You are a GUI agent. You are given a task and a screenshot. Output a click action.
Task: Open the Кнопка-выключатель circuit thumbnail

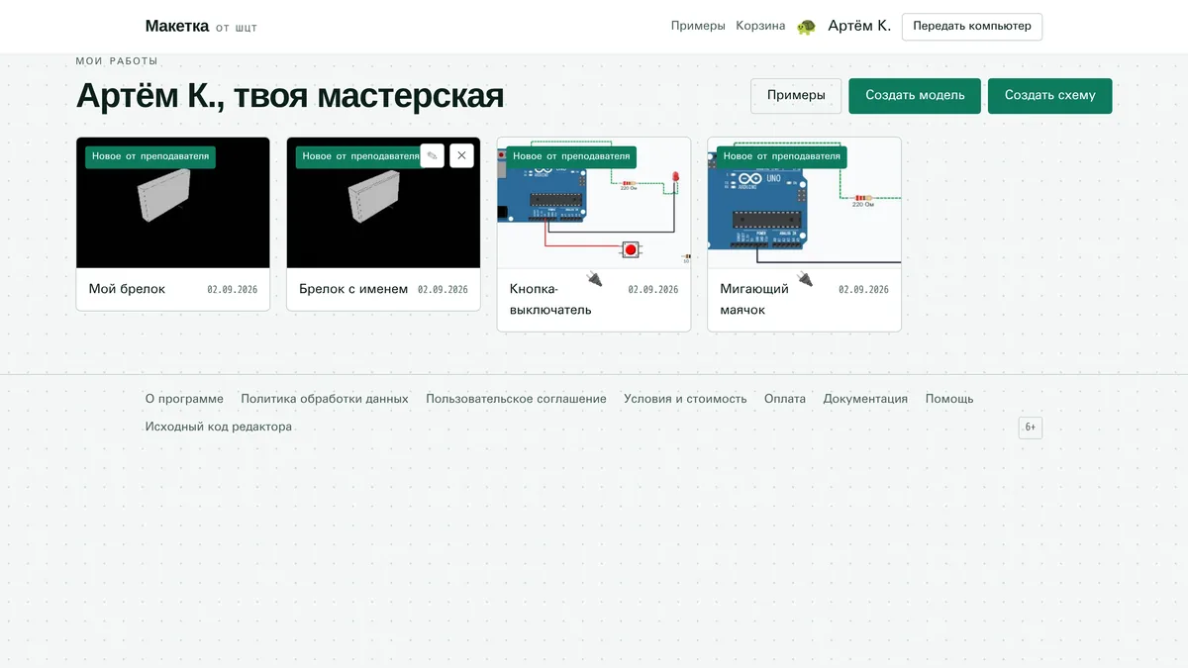pos(594,203)
